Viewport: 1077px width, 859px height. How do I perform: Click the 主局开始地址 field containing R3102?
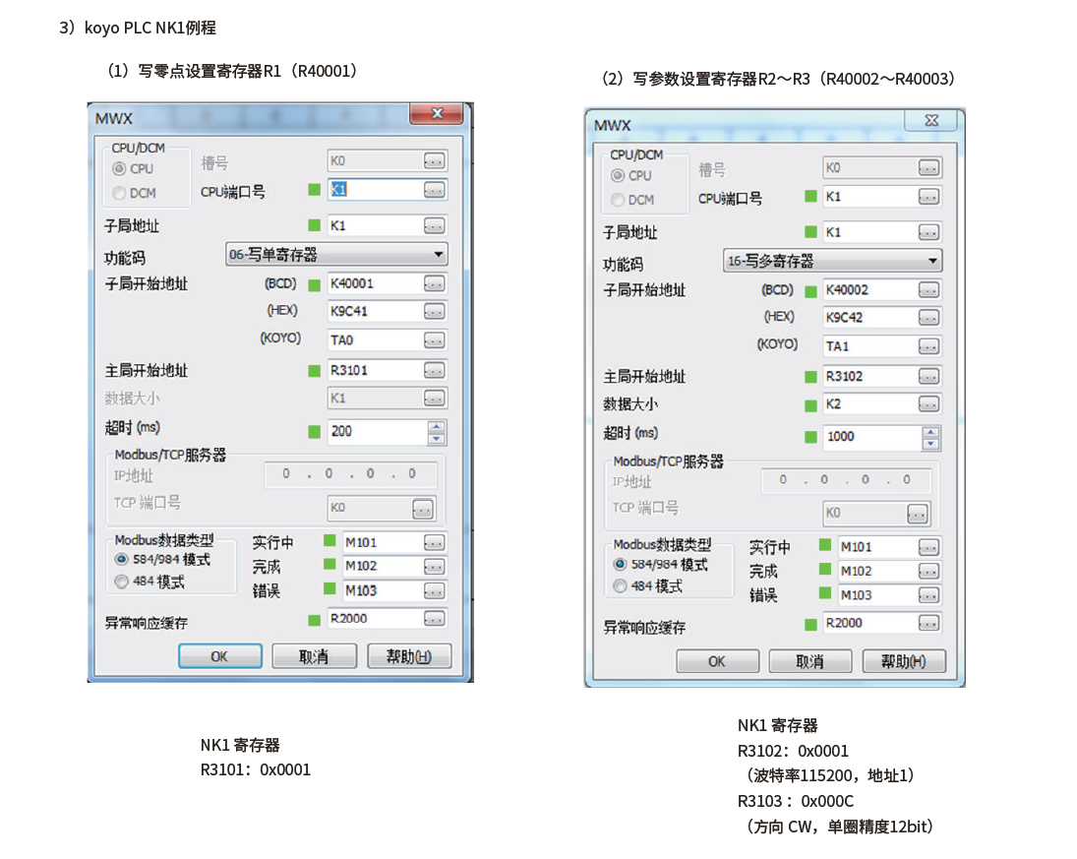(868, 377)
